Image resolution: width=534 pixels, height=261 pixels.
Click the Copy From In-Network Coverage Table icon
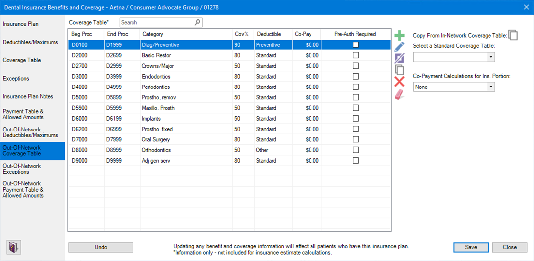514,35
